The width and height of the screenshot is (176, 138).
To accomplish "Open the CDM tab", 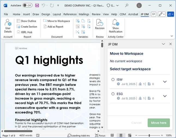I will coord(123,14).
